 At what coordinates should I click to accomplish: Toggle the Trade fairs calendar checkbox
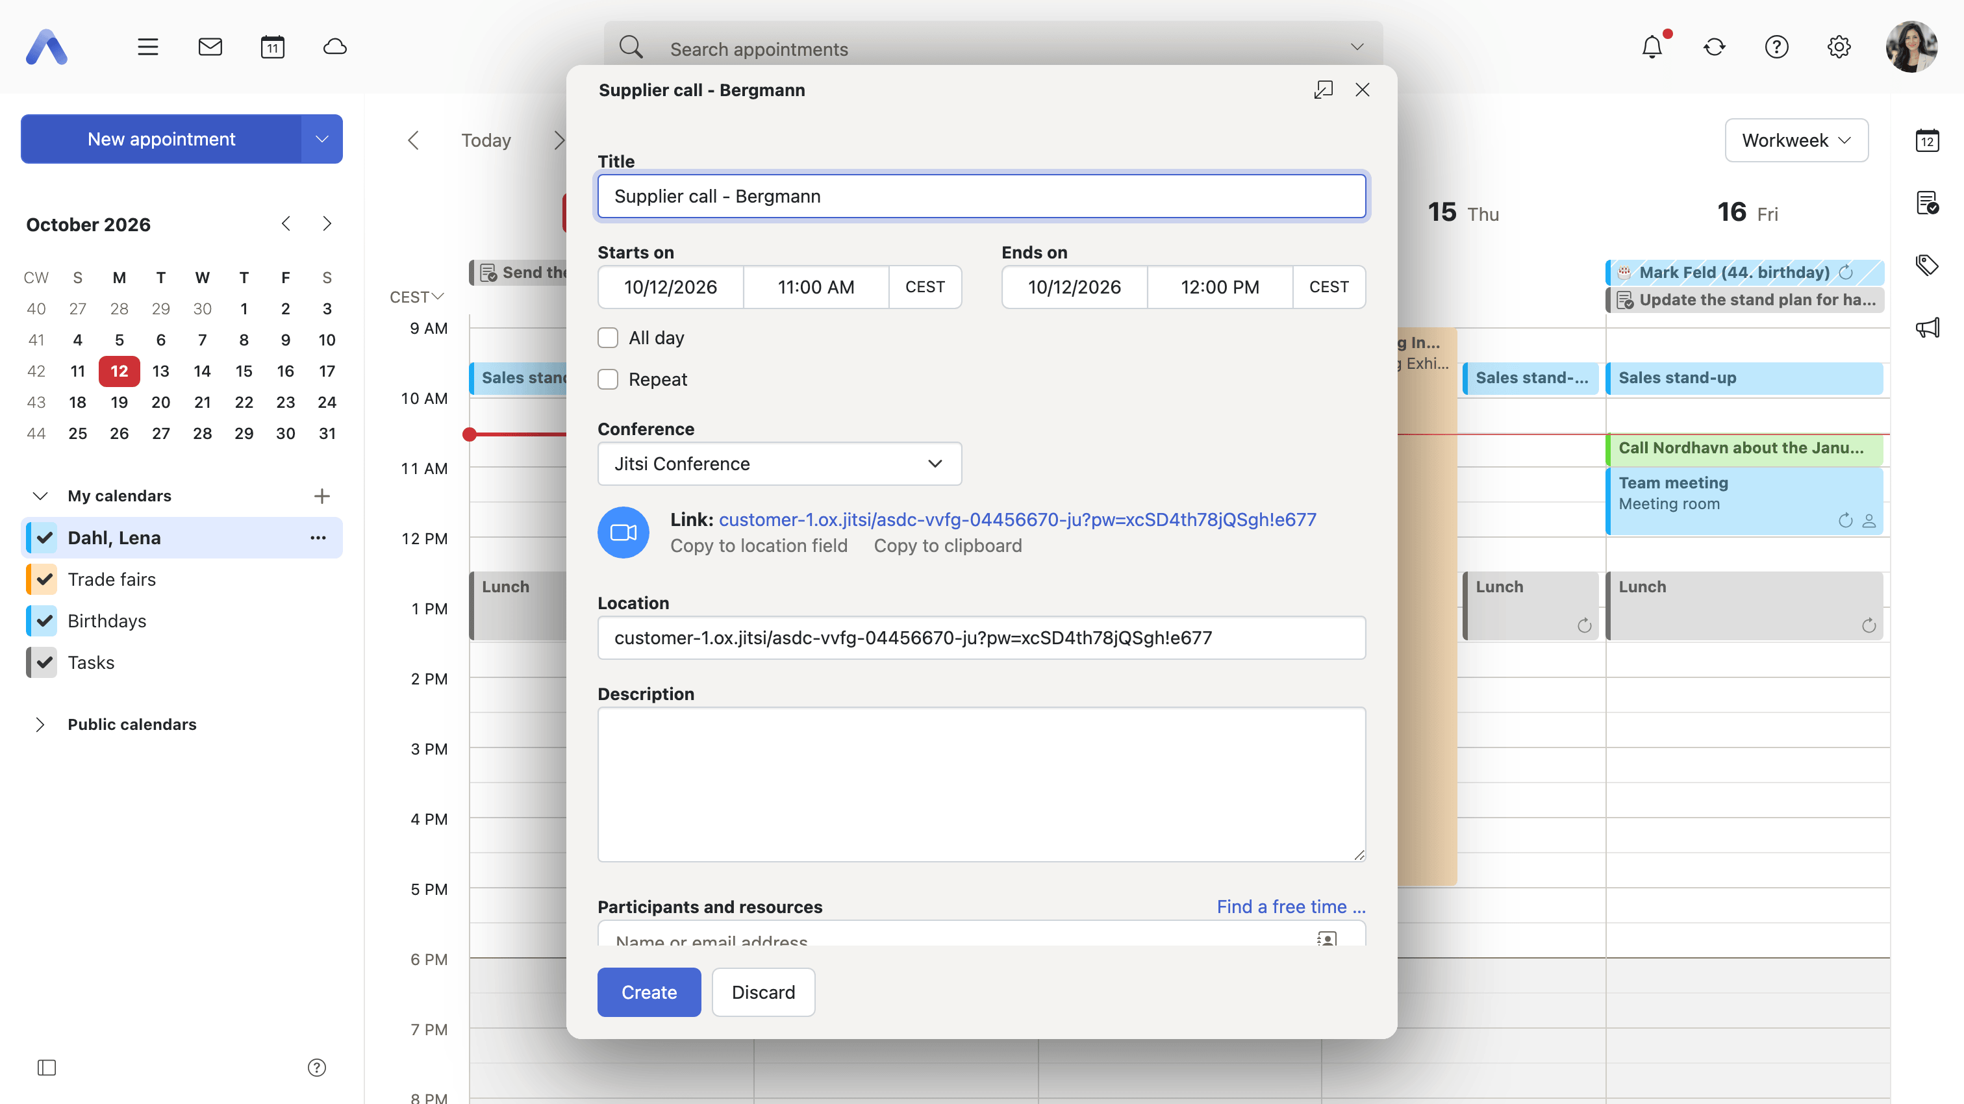pos(45,579)
